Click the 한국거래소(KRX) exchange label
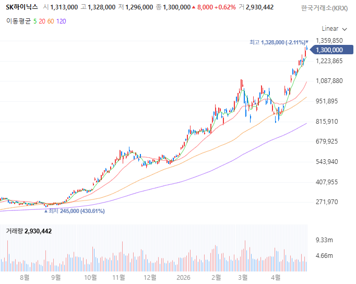Image resolution: width=356 pixels, height=284 pixels. coord(324,8)
